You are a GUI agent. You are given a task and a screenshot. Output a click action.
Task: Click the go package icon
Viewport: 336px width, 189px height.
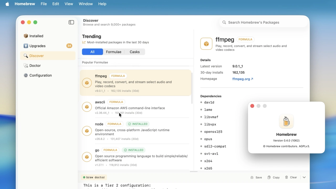(x=87, y=157)
